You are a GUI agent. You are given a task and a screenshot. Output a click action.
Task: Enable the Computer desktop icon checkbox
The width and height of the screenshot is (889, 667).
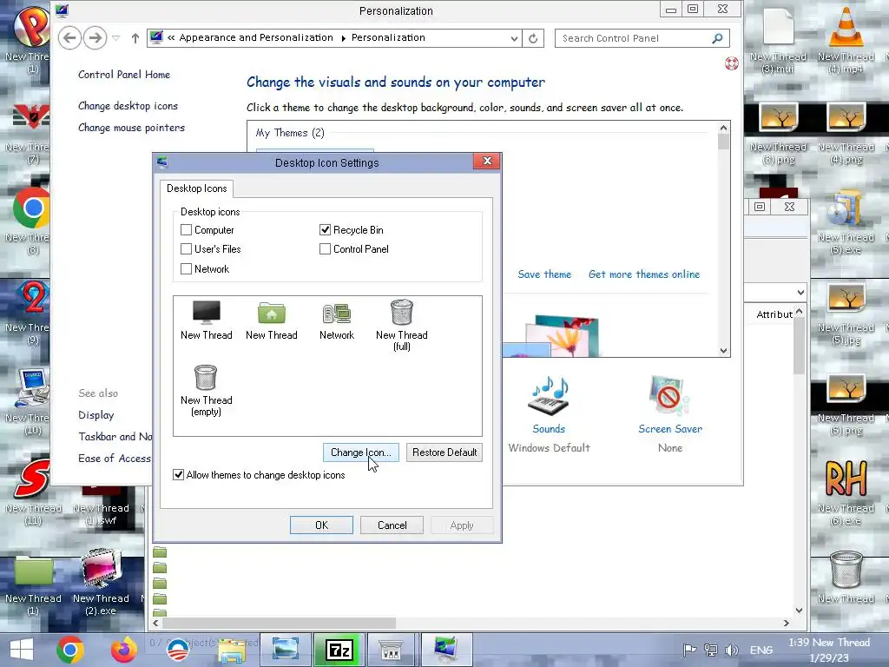(186, 229)
